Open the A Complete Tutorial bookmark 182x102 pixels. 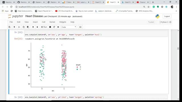(124, 11)
